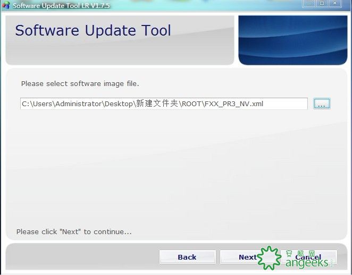Open the browse "..." file picker button
The image size is (352, 275).
pos(322,104)
